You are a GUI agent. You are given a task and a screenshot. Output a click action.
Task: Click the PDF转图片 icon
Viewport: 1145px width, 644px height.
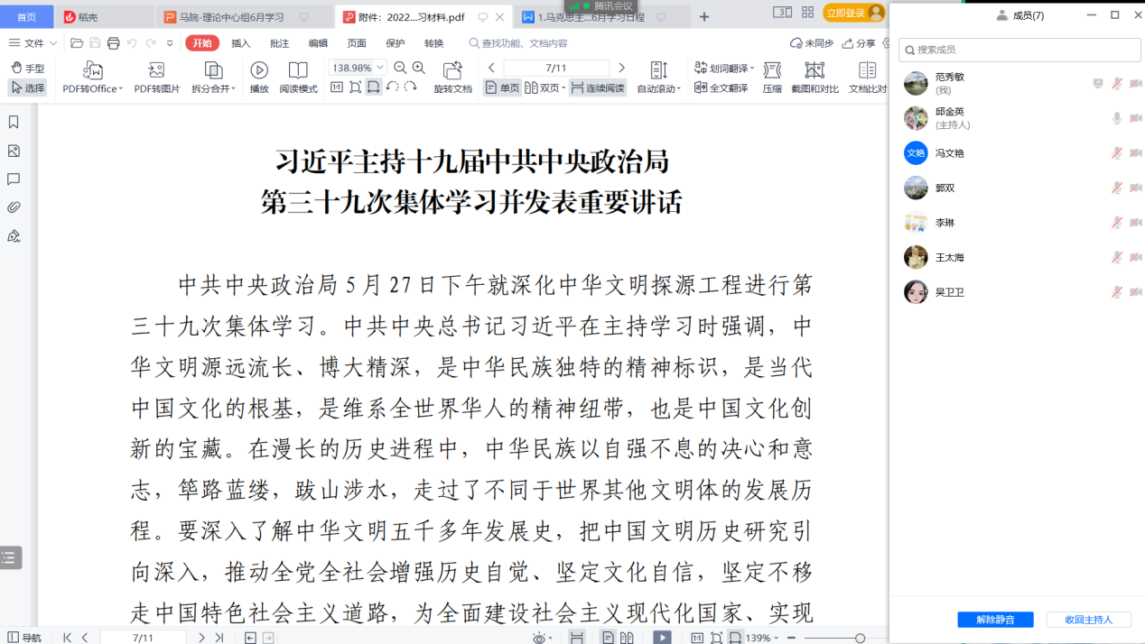pos(156,71)
